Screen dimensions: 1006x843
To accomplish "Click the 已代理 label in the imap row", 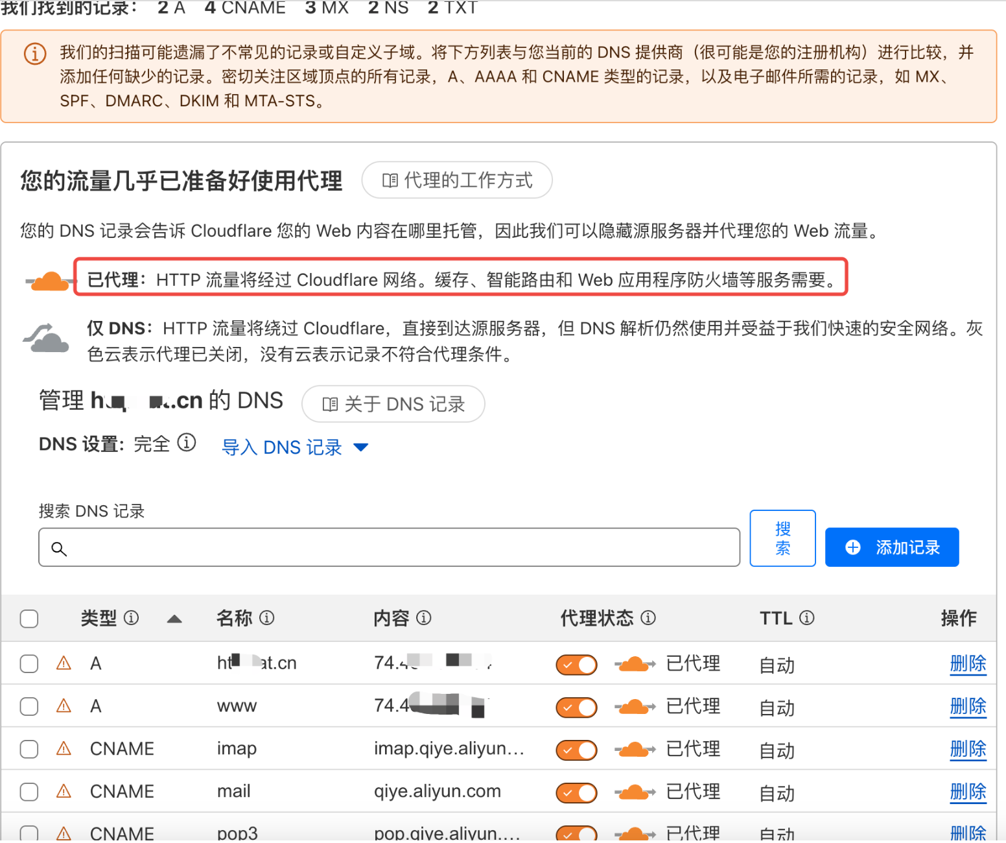I will pos(693,749).
